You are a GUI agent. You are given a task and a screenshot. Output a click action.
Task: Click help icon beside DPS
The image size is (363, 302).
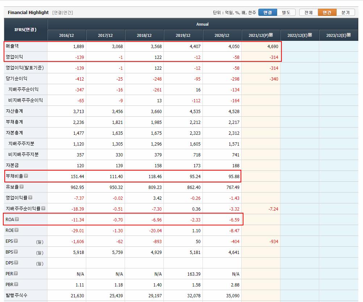pyautogui.click(x=16, y=263)
